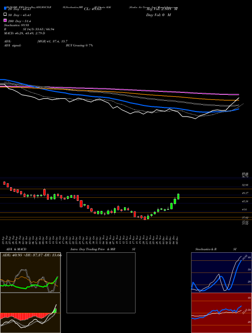
Task: Click the 'Stochastics: 89.93' readout
Action: coord(16,25)
